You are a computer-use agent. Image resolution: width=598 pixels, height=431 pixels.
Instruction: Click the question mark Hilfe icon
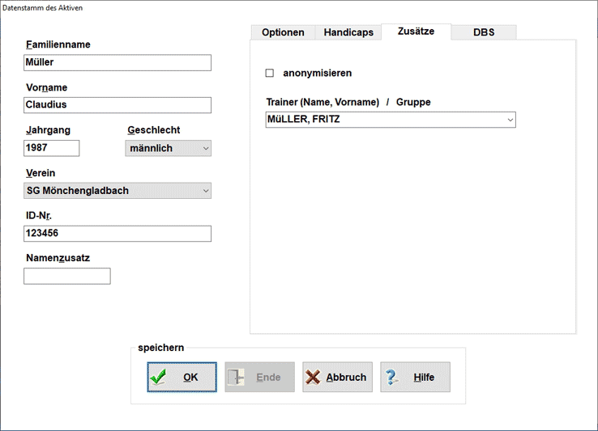pyautogui.click(x=392, y=378)
